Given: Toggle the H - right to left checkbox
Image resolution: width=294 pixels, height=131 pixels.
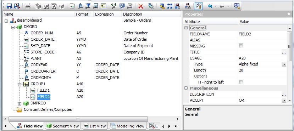Looking at the screenshot, I should pyautogui.click(x=241, y=82).
